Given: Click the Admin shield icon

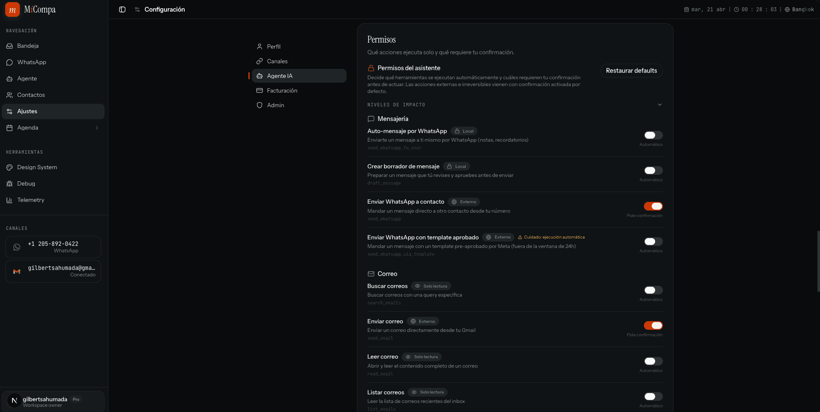Looking at the screenshot, I should 260,105.
